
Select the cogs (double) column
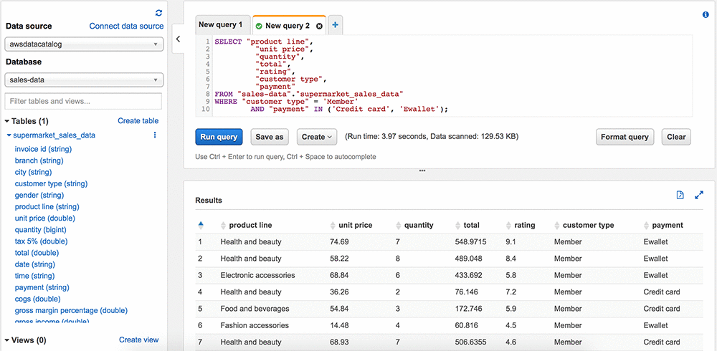pyautogui.click(x=37, y=299)
